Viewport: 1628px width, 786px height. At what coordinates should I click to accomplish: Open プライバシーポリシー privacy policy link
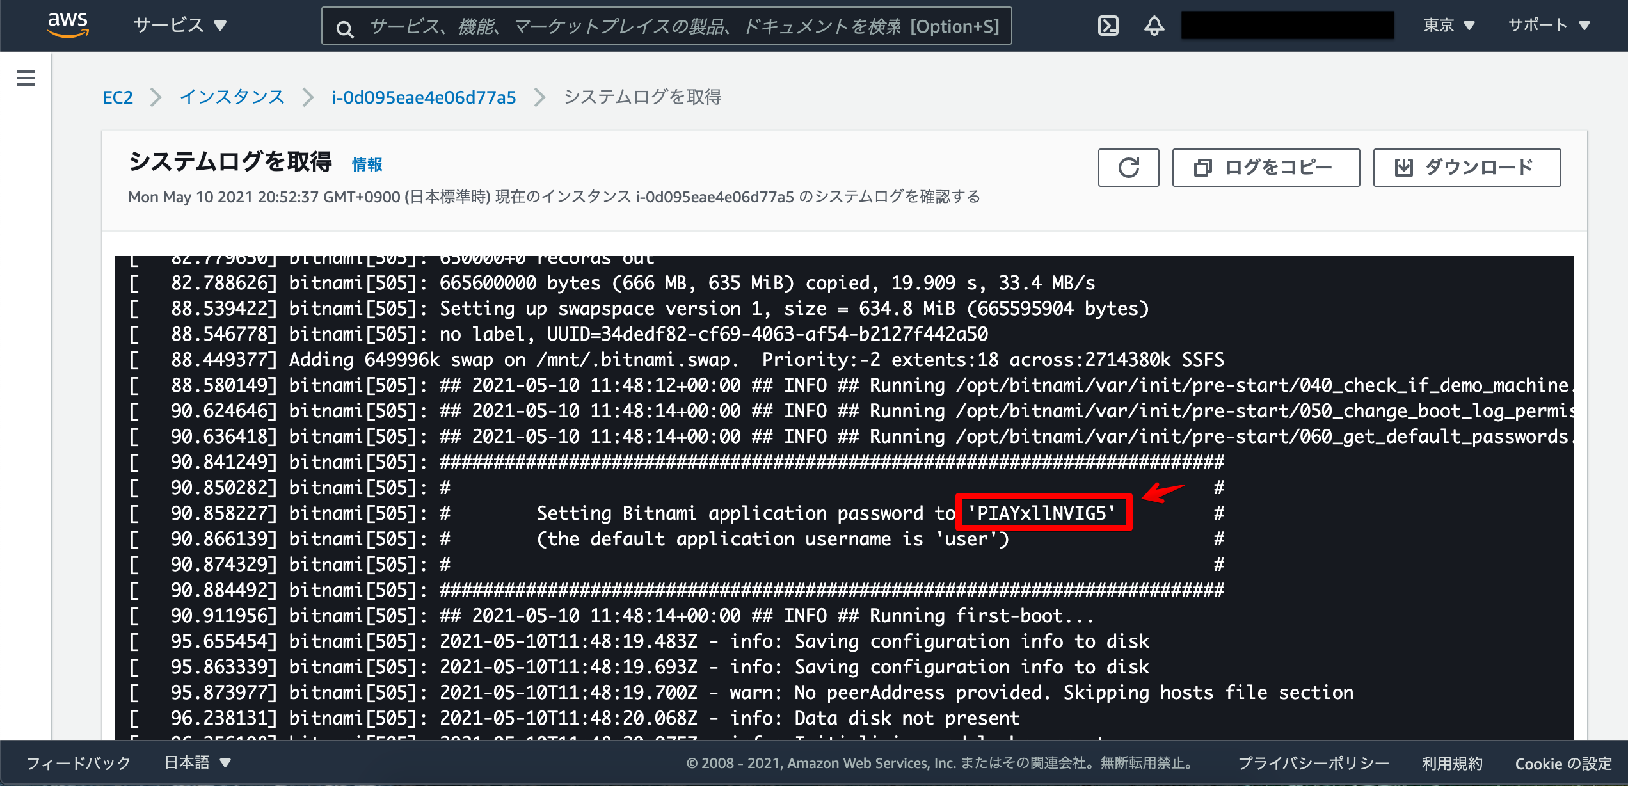[x=1313, y=763]
